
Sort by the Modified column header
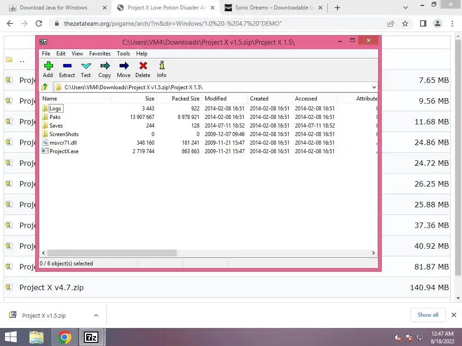[225, 99]
